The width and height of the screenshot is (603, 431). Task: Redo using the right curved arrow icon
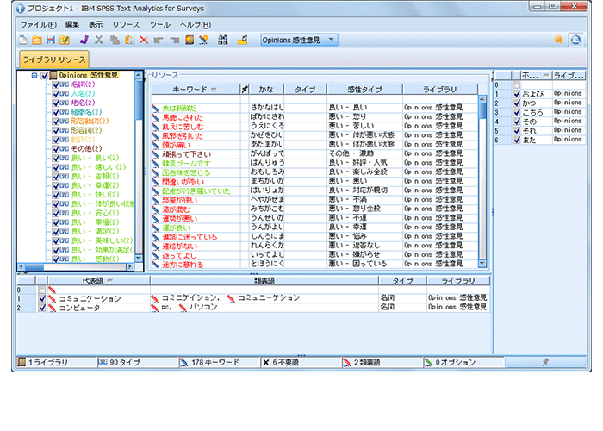(x=175, y=40)
